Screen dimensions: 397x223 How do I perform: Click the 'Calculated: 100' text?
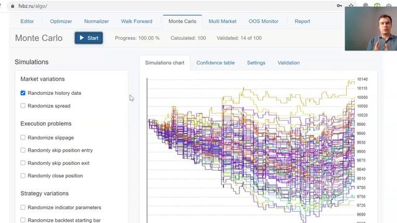tap(188, 38)
